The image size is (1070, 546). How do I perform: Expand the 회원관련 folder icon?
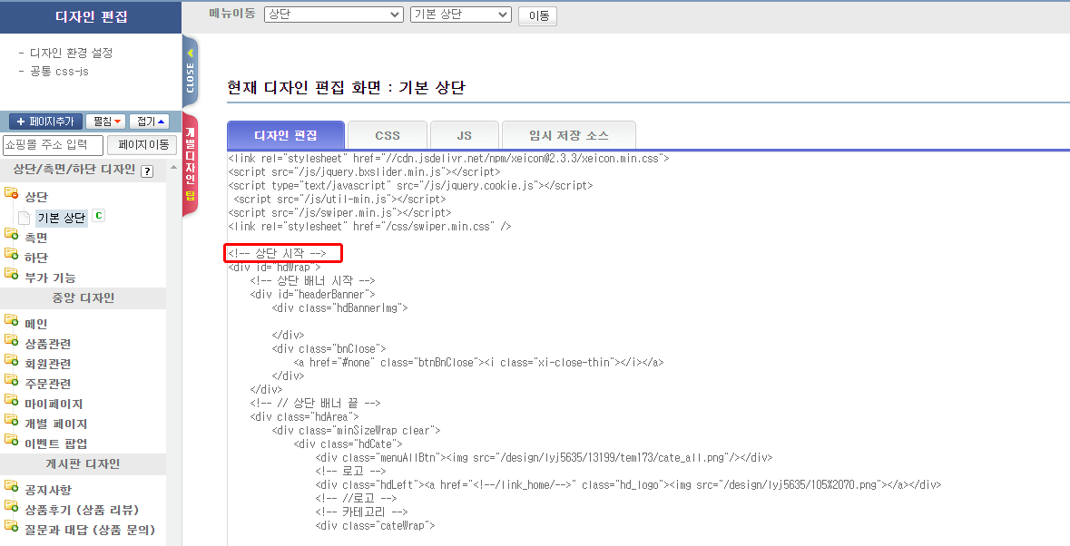(11, 360)
